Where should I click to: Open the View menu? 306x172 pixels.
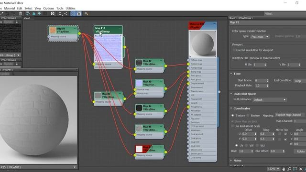[38, 9]
